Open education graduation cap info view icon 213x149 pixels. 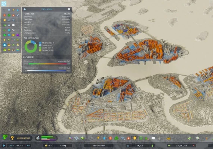[13, 20]
